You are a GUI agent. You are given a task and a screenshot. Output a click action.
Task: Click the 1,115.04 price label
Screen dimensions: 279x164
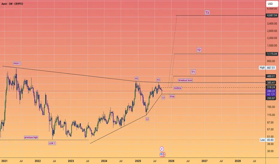tap(272, 54)
